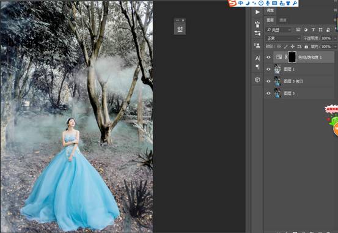This screenshot has height=233, width=338.
Task: Select the 图层 1 layer thumbnail
Action: 277,69
